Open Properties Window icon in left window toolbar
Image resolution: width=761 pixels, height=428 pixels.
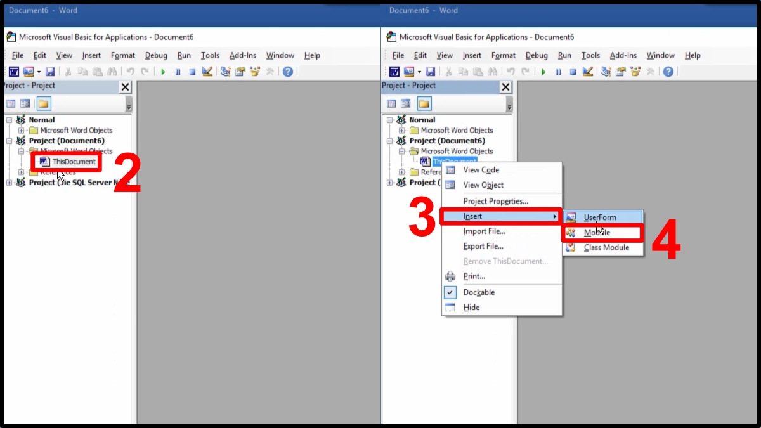click(240, 72)
